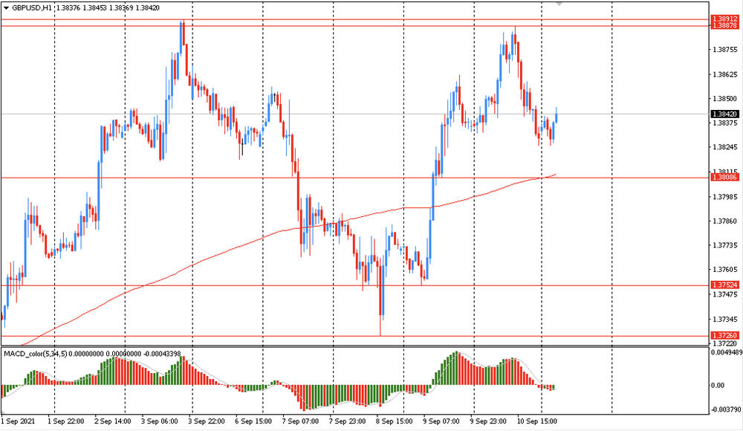This screenshot has width=743, height=431.
Task: Select the 1.38086 red level price label
Action: click(725, 178)
